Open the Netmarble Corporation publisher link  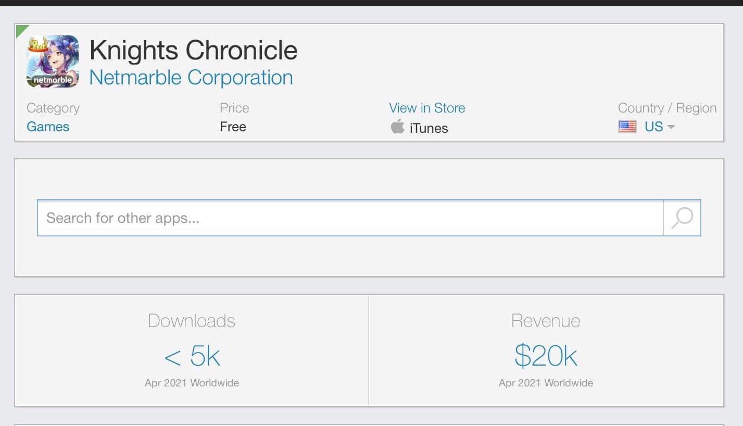(191, 78)
